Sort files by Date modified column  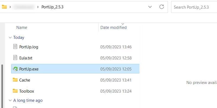pos(113,28)
